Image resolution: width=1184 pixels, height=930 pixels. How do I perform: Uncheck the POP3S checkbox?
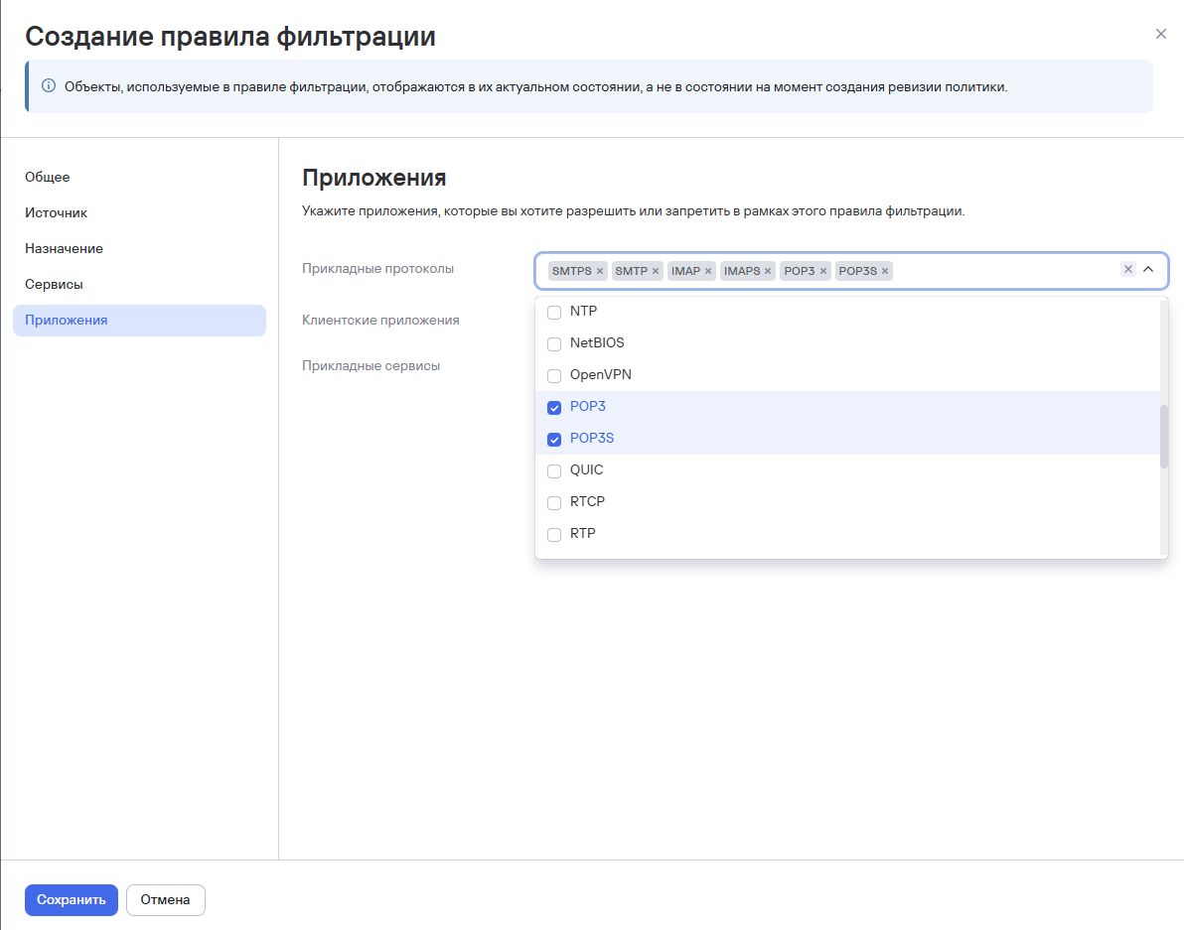[554, 439]
